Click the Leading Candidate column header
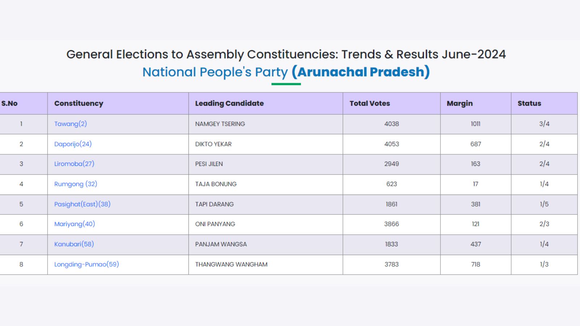580x326 pixels. coord(229,104)
